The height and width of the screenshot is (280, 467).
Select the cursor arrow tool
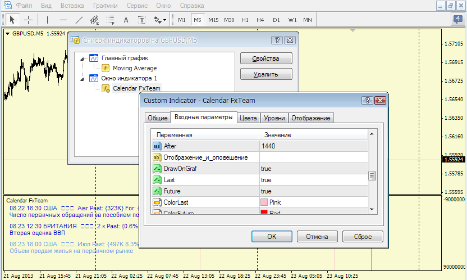[12, 20]
